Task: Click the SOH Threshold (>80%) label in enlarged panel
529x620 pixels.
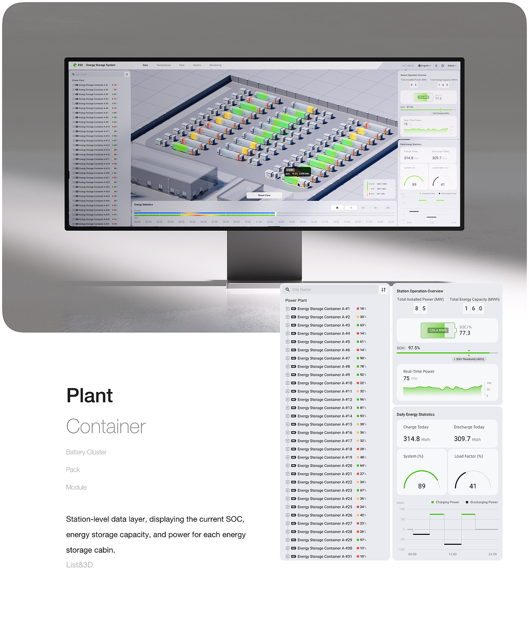Action: [469, 359]
